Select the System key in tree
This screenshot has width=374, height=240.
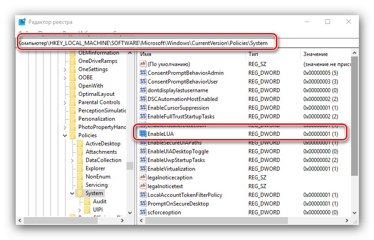point(94,193)
